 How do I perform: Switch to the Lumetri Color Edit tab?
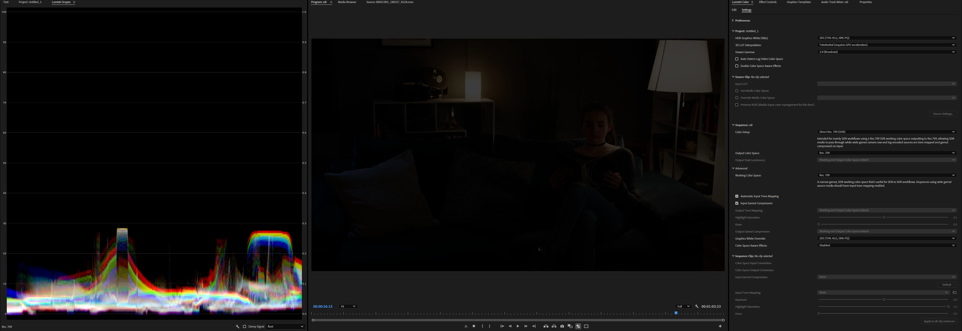[734, 10]
